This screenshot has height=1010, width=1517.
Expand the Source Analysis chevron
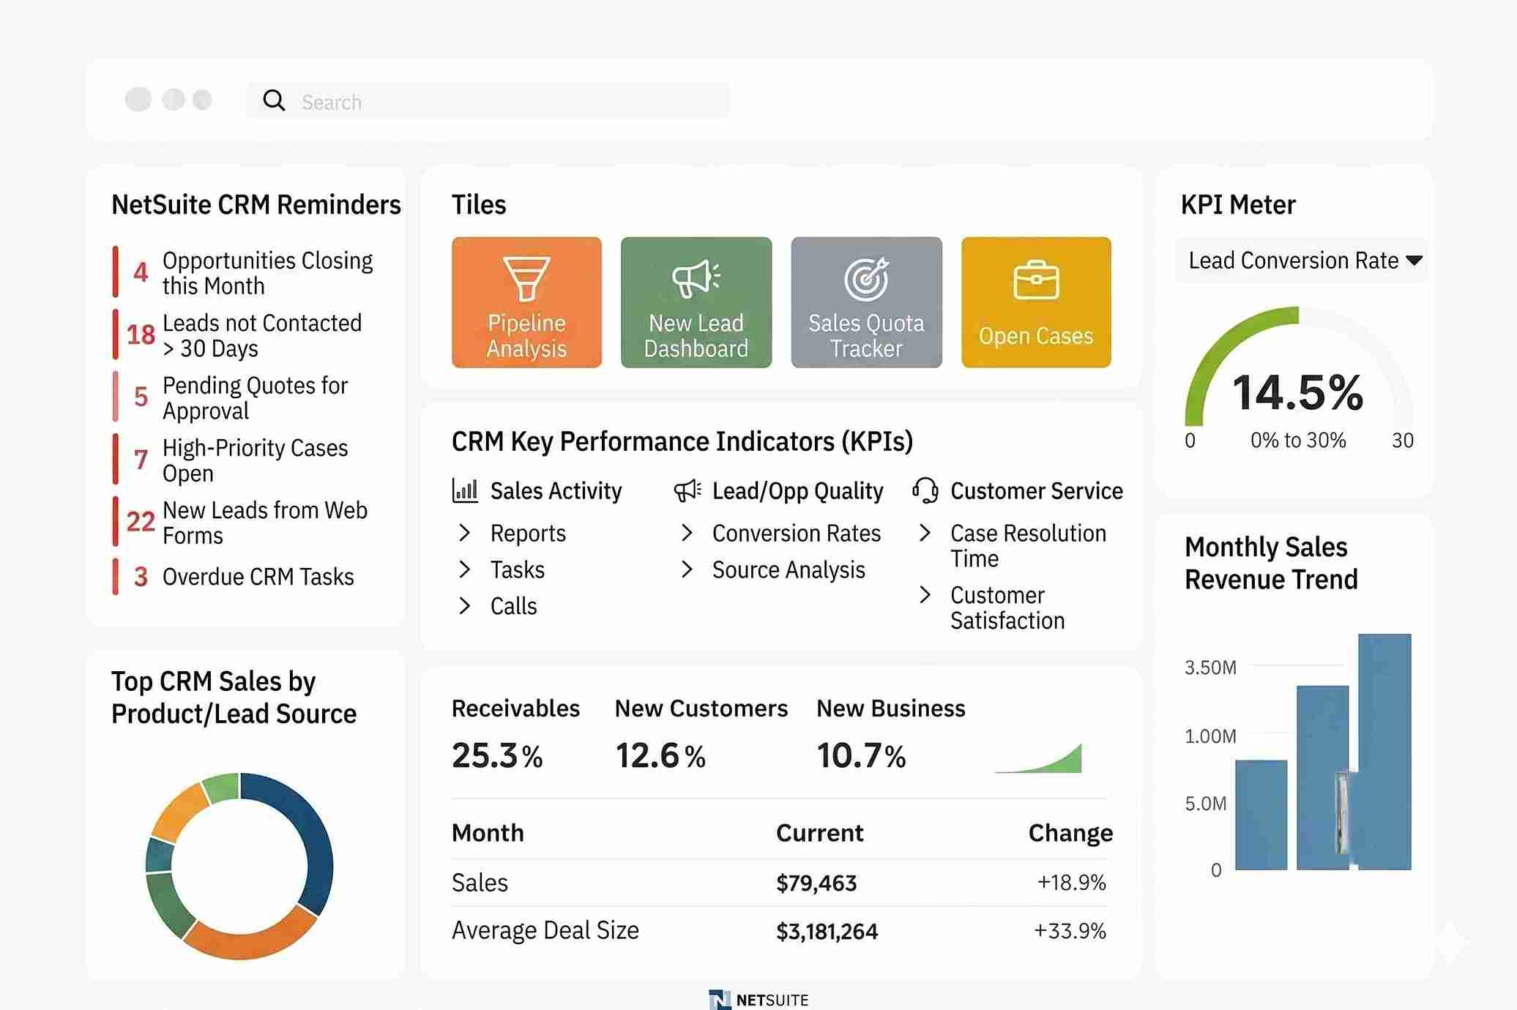point(687,569)
